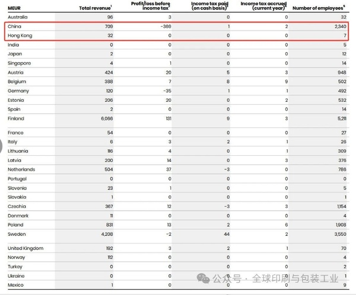The image size is (356, 295).
Task: Click United Kingdom's total revenue 192
Action: pos(109,248)
